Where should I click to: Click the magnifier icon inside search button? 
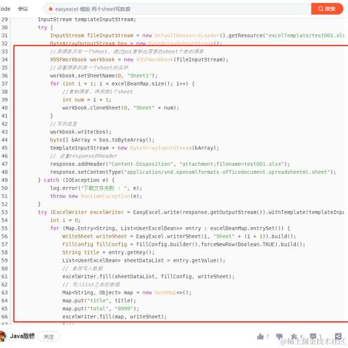pos(320,9)
